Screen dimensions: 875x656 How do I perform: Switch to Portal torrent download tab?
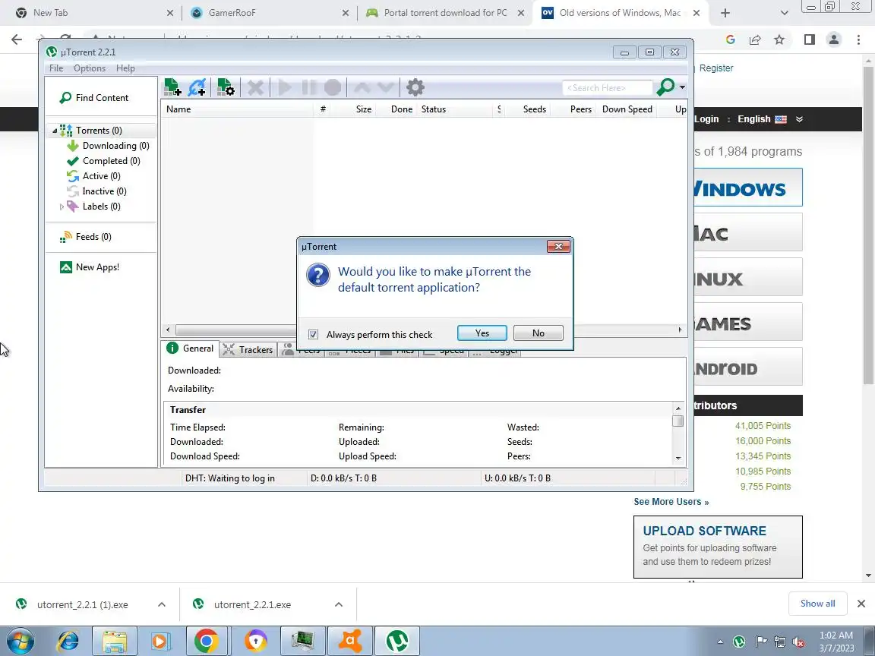[x=445, y=13]
